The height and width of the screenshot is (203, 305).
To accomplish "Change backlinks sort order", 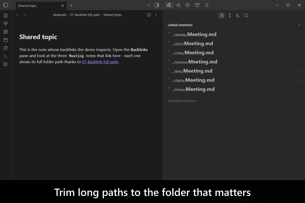I will coord(238,15).
